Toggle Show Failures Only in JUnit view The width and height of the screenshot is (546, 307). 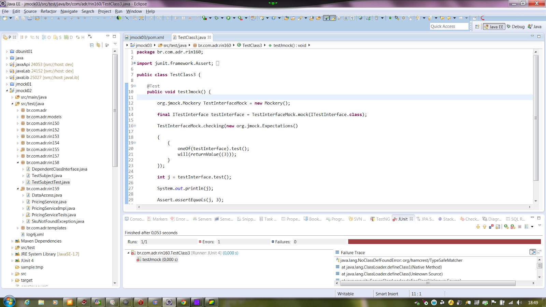pos(491,226)
